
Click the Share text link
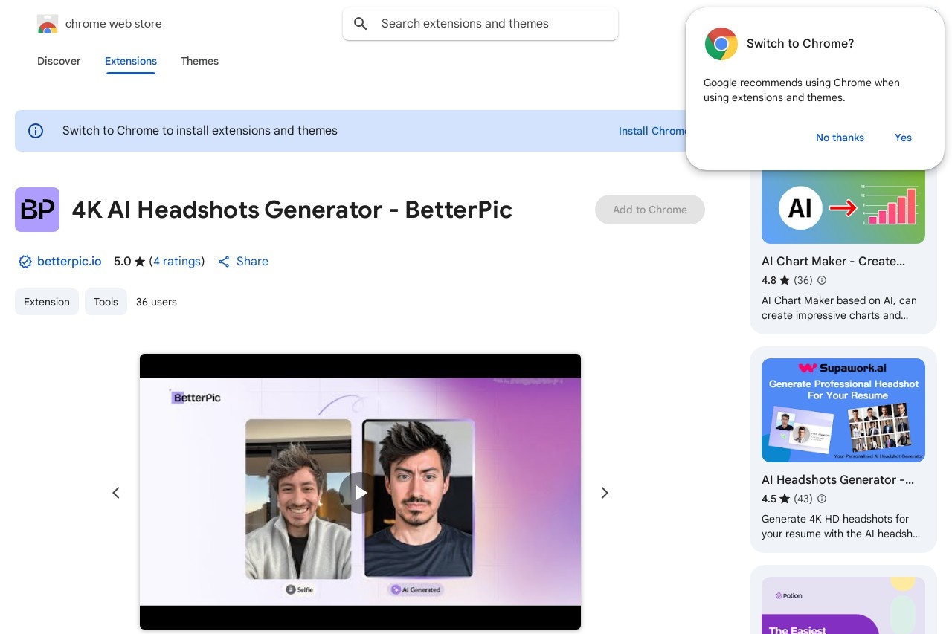coord(252,262)
